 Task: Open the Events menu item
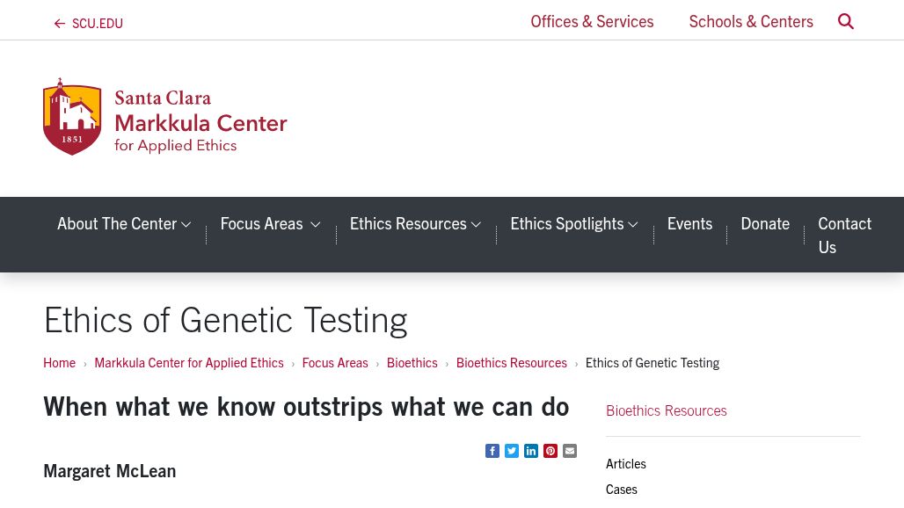point(689,224)
